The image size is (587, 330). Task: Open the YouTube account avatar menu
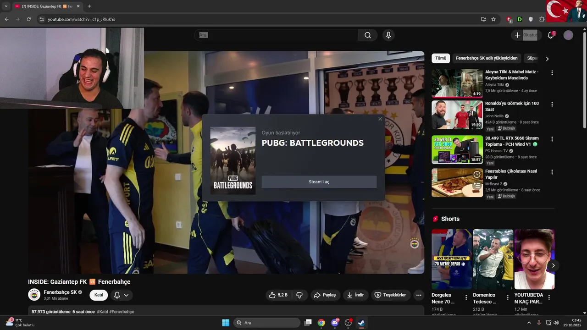[x=568, y=35]
